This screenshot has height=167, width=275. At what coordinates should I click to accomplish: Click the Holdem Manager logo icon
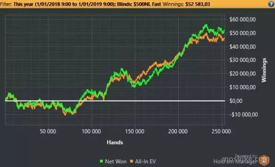264,160
